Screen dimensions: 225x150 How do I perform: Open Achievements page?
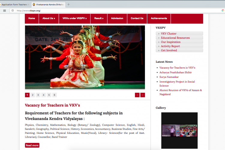159,18
